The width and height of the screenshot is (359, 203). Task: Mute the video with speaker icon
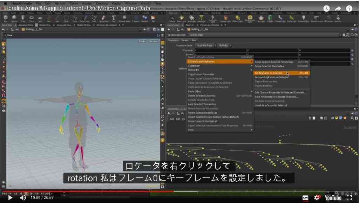[x=23, y=197]
